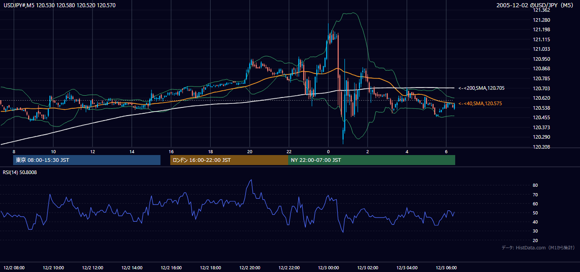
Task: Click the hour 10 tick under price chart
Action: tap(53, 152)
